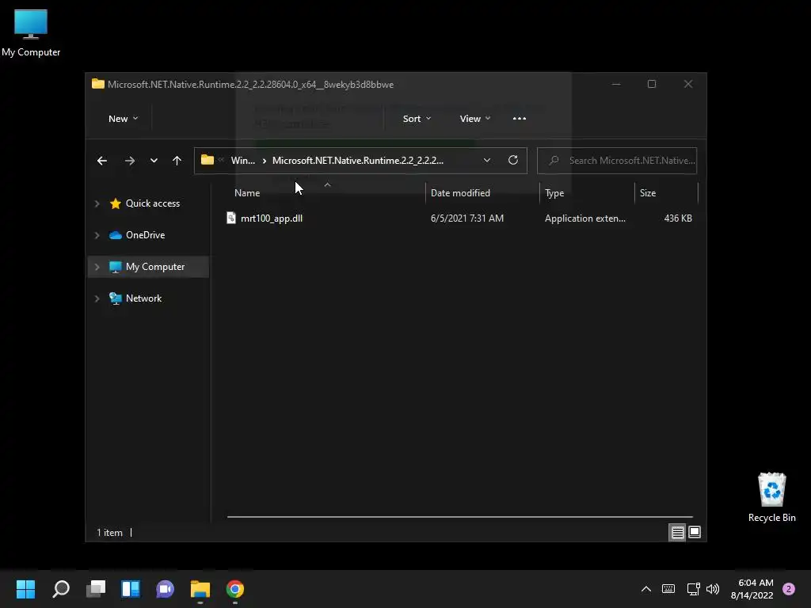This screenshot has width=811, height=608.
Task: Select the Recycle Bin desktop icon
Action: (x=771, y=497)
